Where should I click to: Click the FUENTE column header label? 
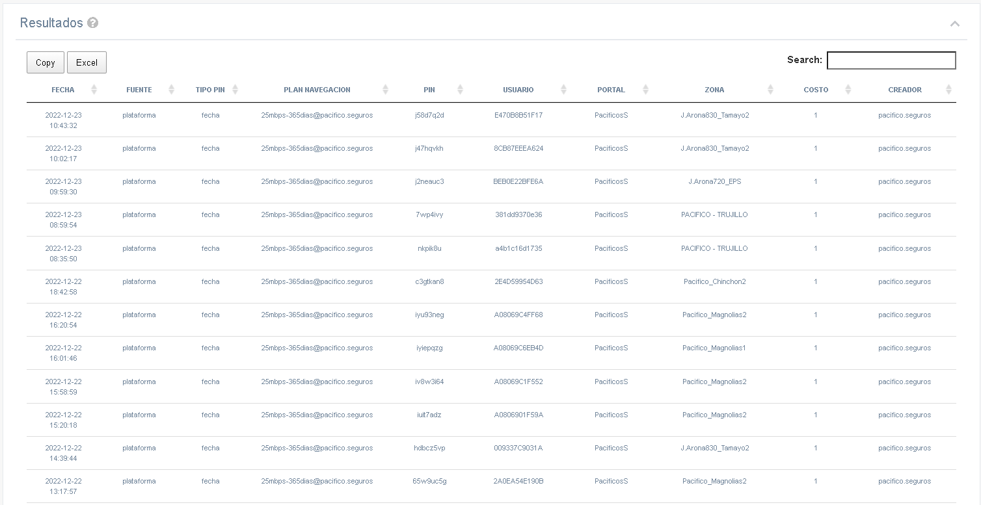pos(139,90)
